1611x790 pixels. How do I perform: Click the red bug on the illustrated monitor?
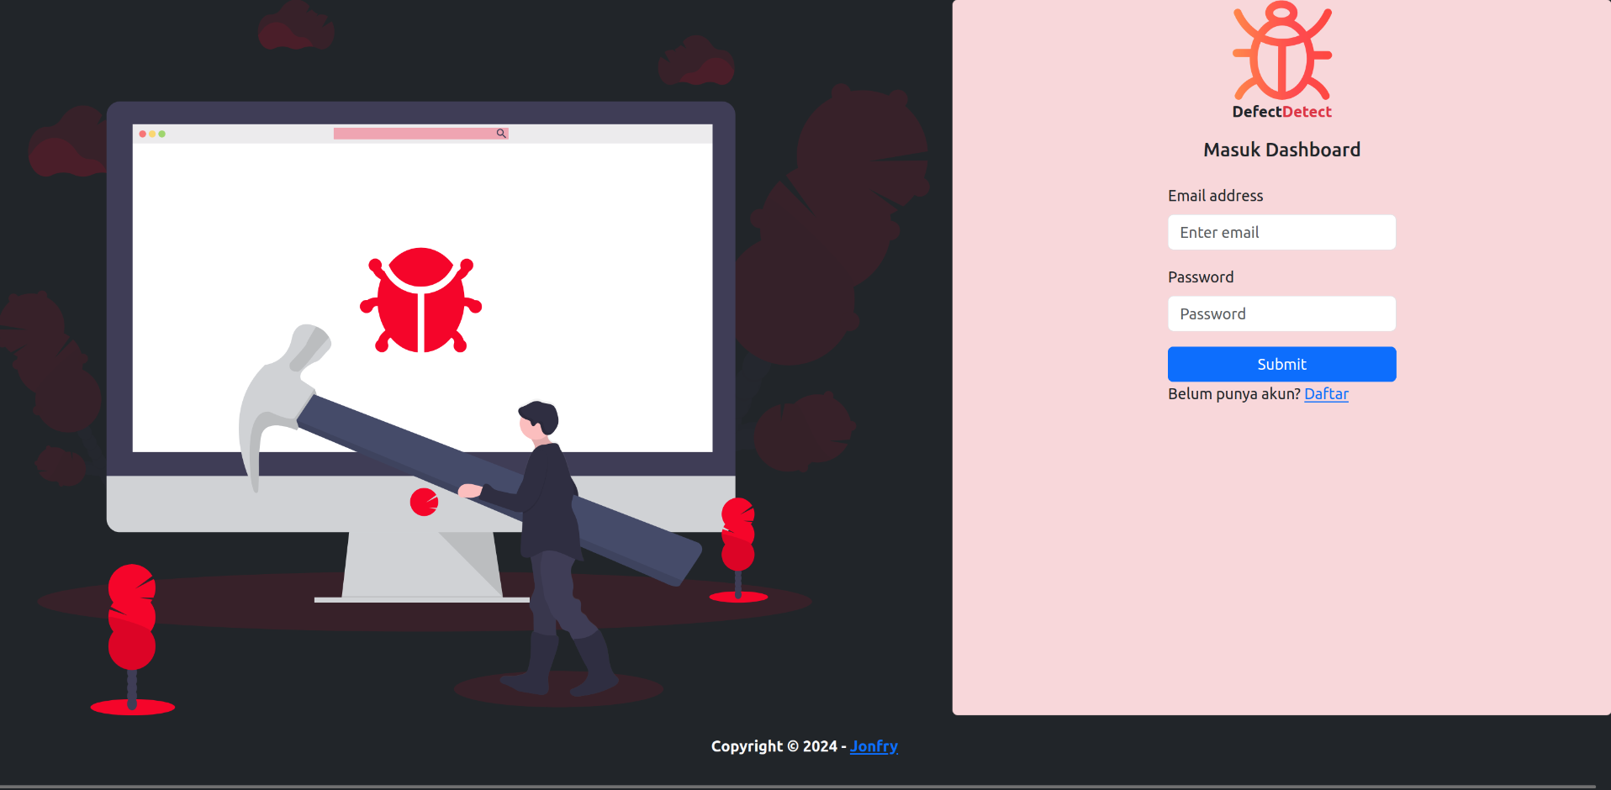tap(420, 301)
